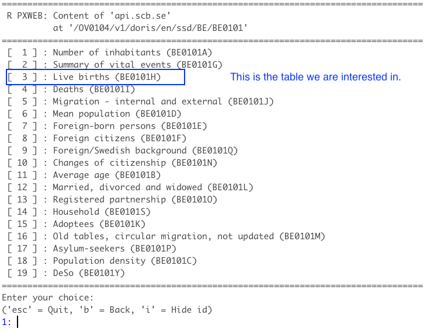Screen dimensions: 441x332
Task: Select the Registered partnership entry
Action: tap(135, 200)
